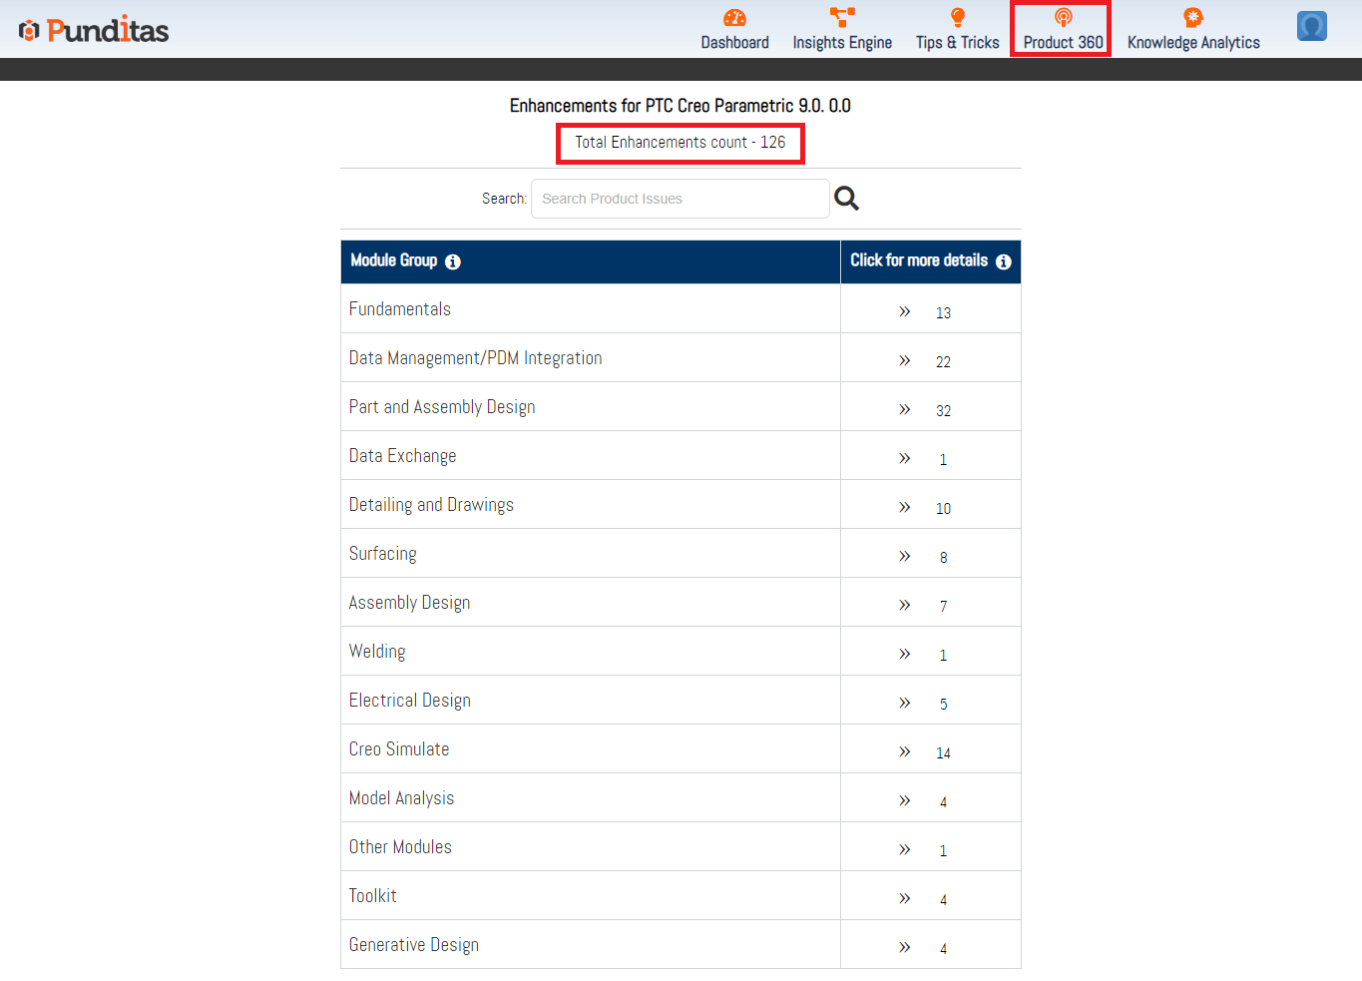Focus the Search Product Issues field
The image size is (1362, 981).
[x=680, y=199]
